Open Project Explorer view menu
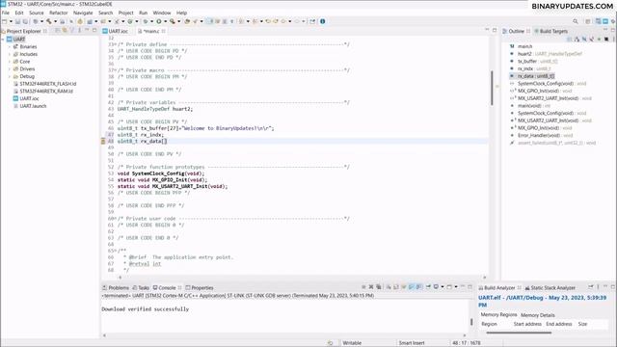This screenshot has height=347, width=617. coord(80,30)
